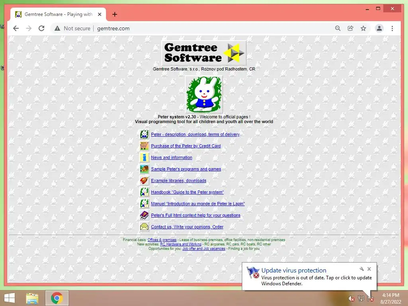Viewport: 408px width, 306px height.
Task: Open News and information link
Action: click(x=171, y=157)
